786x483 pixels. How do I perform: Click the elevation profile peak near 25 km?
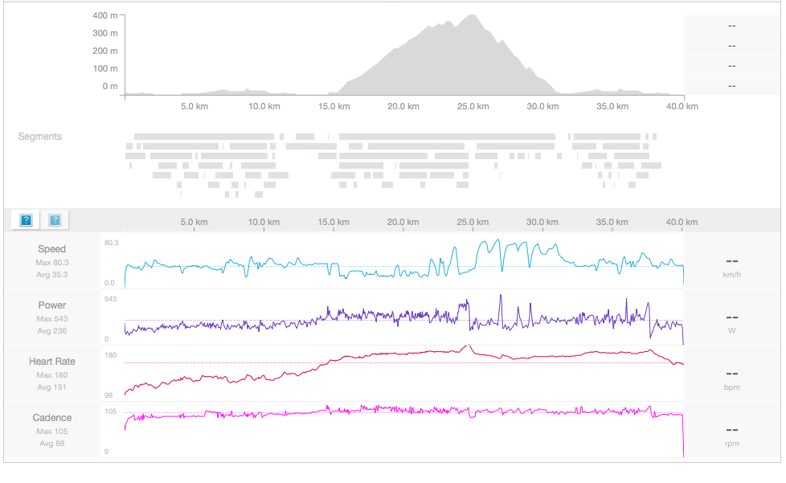click(472, 18)
